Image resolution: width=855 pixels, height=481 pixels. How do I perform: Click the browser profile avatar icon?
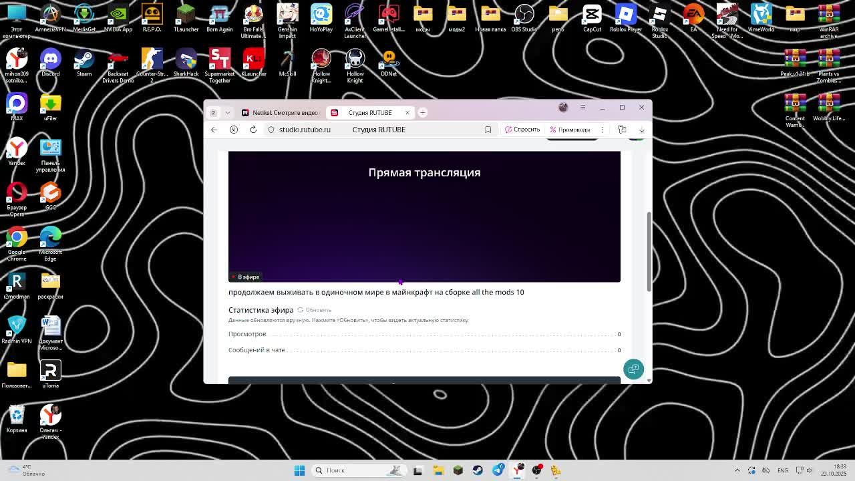tap(563, 108)
